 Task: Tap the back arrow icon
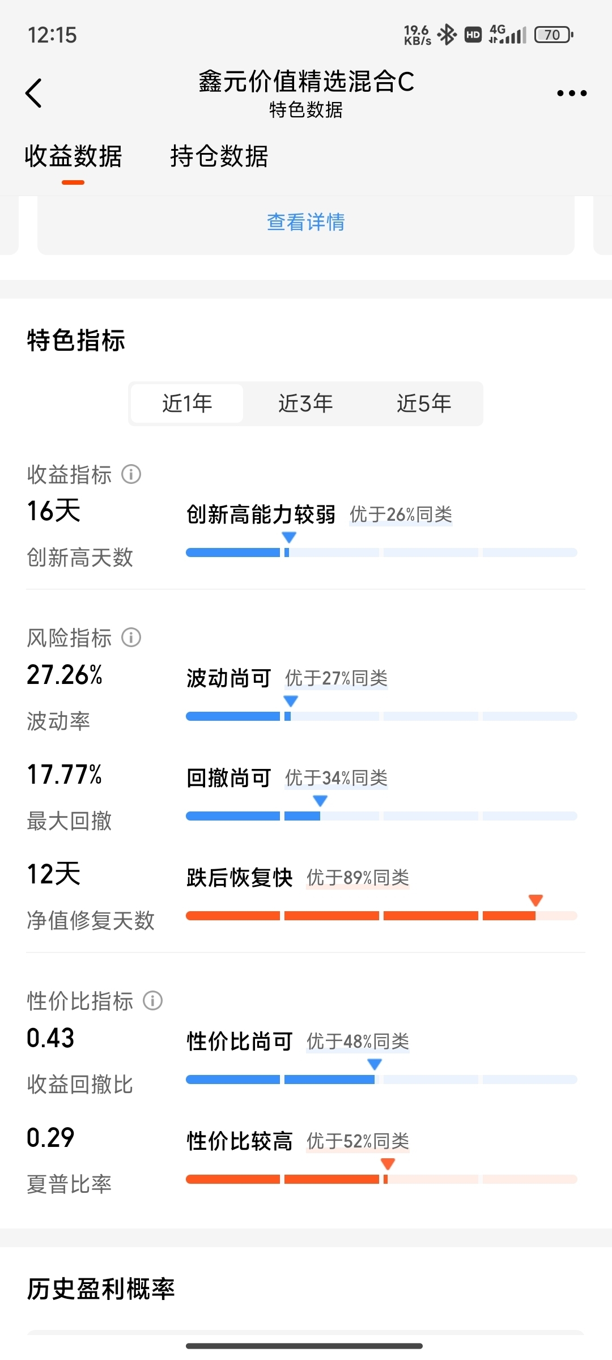[x=34, y=93]
